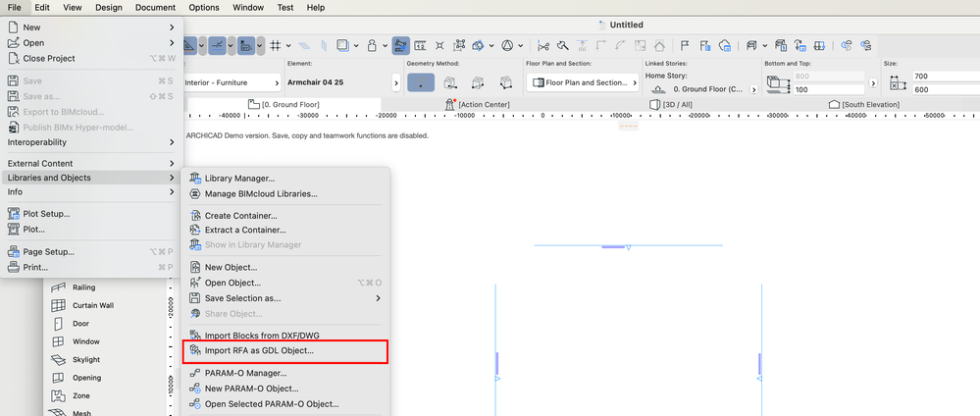980x416 pixels.
Task: Open the Interior - Furniture layer dropdown
Action: [232, 82]
